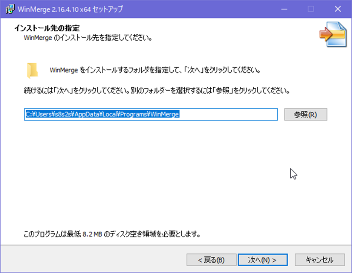The width and height of the screenshot is (352, 273).
Task: Click the install path input field
Action: pos(151,114)
